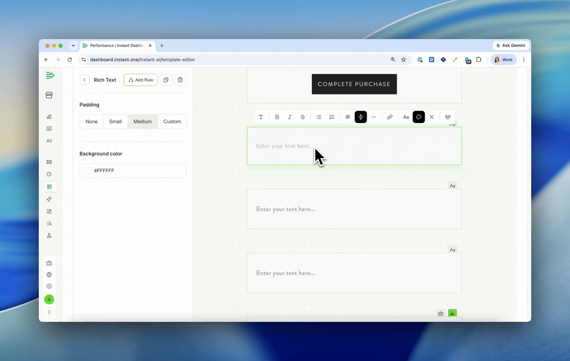Toggle the padding/spacing tool in toolbar
The image size is (570, 361).
(x=361, y=117)
